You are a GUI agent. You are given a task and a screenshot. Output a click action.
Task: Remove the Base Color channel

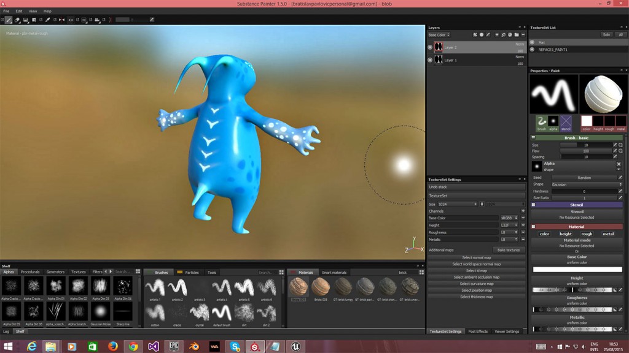click(x=523, y=218)
